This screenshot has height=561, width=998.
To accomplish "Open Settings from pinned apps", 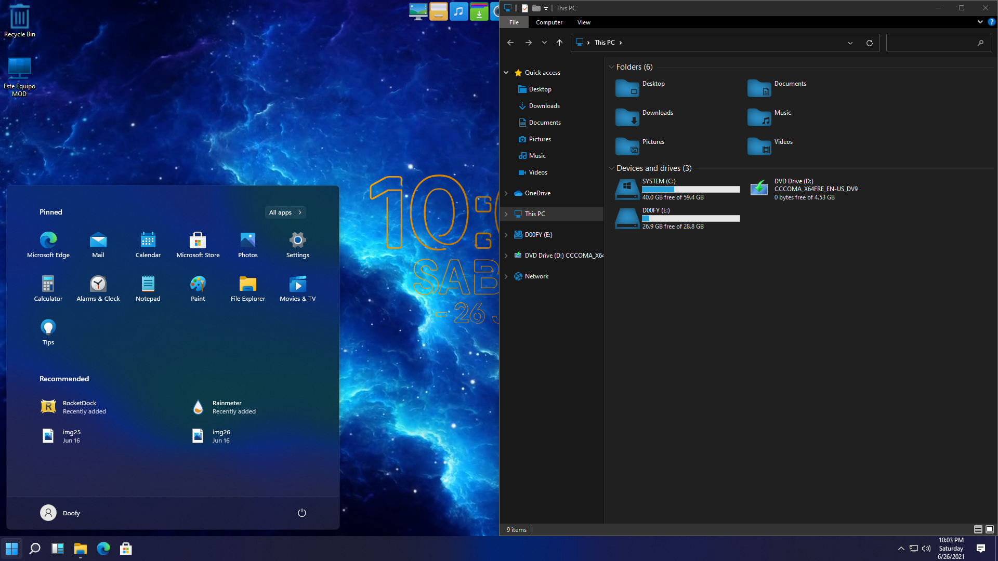I will [x=298, y=244].
